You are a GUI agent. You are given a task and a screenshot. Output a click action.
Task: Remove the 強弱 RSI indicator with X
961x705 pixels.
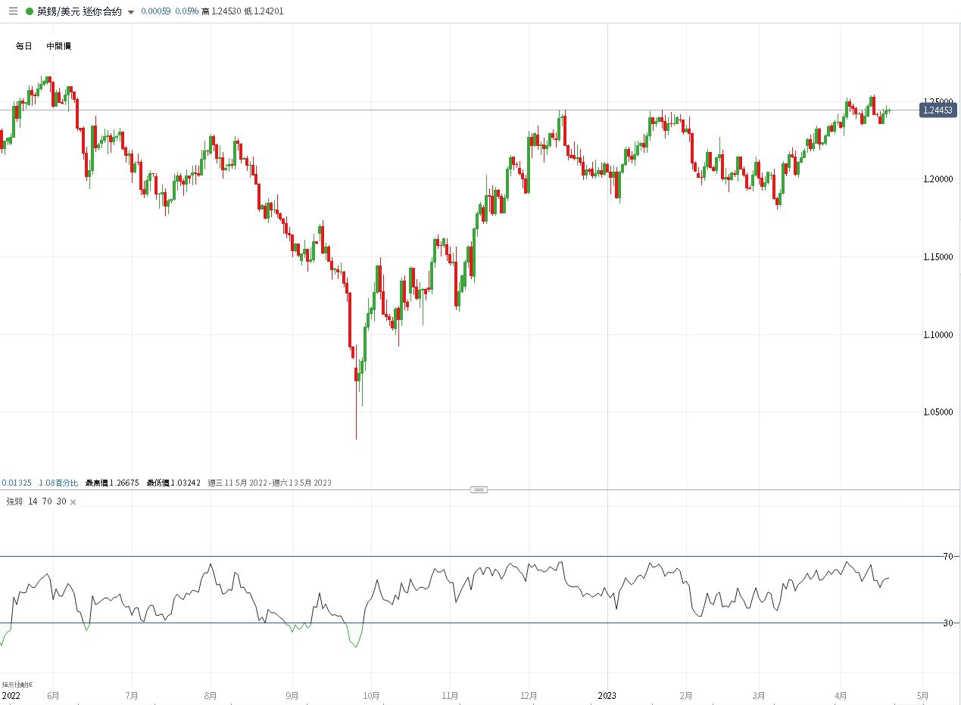pyautogui.click(x=73, y=502)
